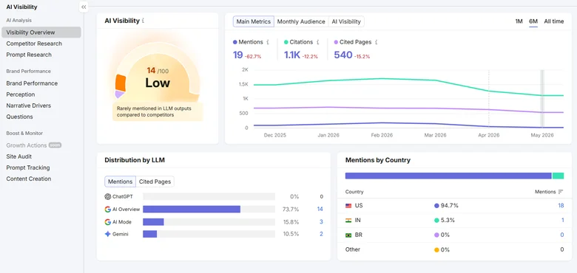The height and width of the screenshot is (273, 577).
Task: Open Visibility Overview in sidebar
Action: click(x=41, y=32)
